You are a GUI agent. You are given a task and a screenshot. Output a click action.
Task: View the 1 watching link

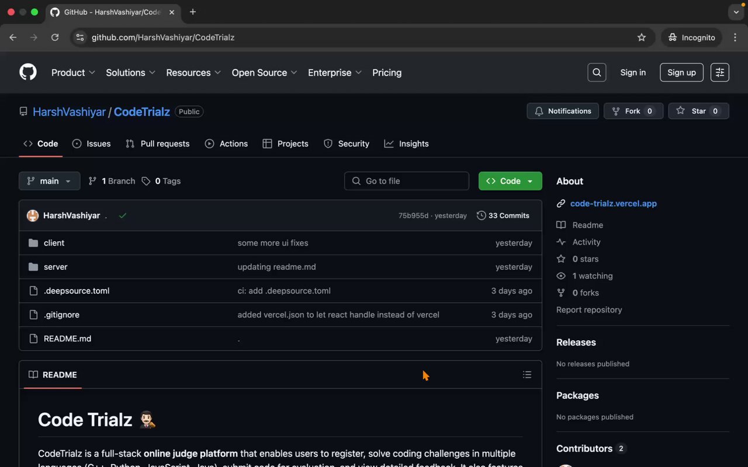(x=584, y=276)
